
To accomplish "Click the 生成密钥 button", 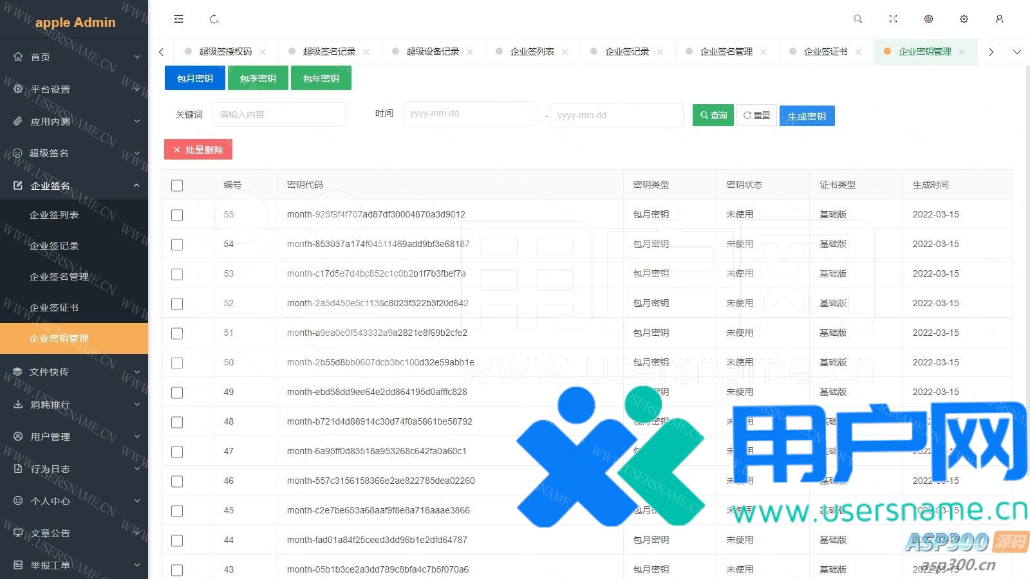I will pyautogui.click(x=807, y=116).
